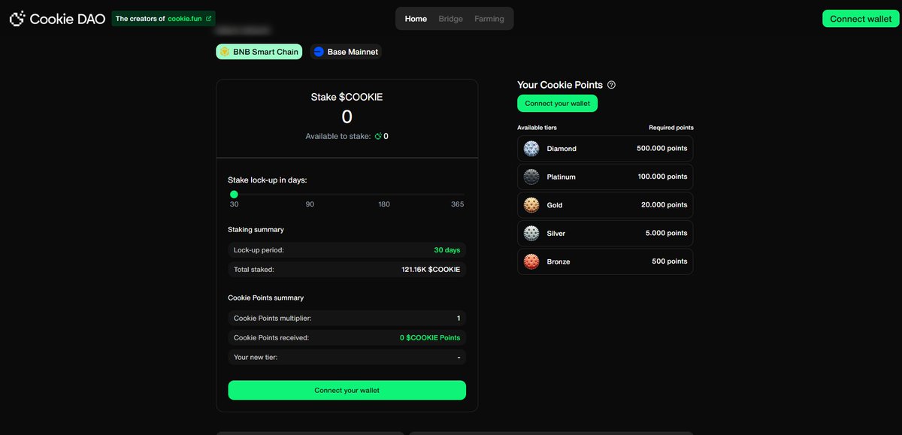This screenshot has height=435, width=902.
Task: Click the Silver tier cookie icon
Action: [x=531, y=233]
